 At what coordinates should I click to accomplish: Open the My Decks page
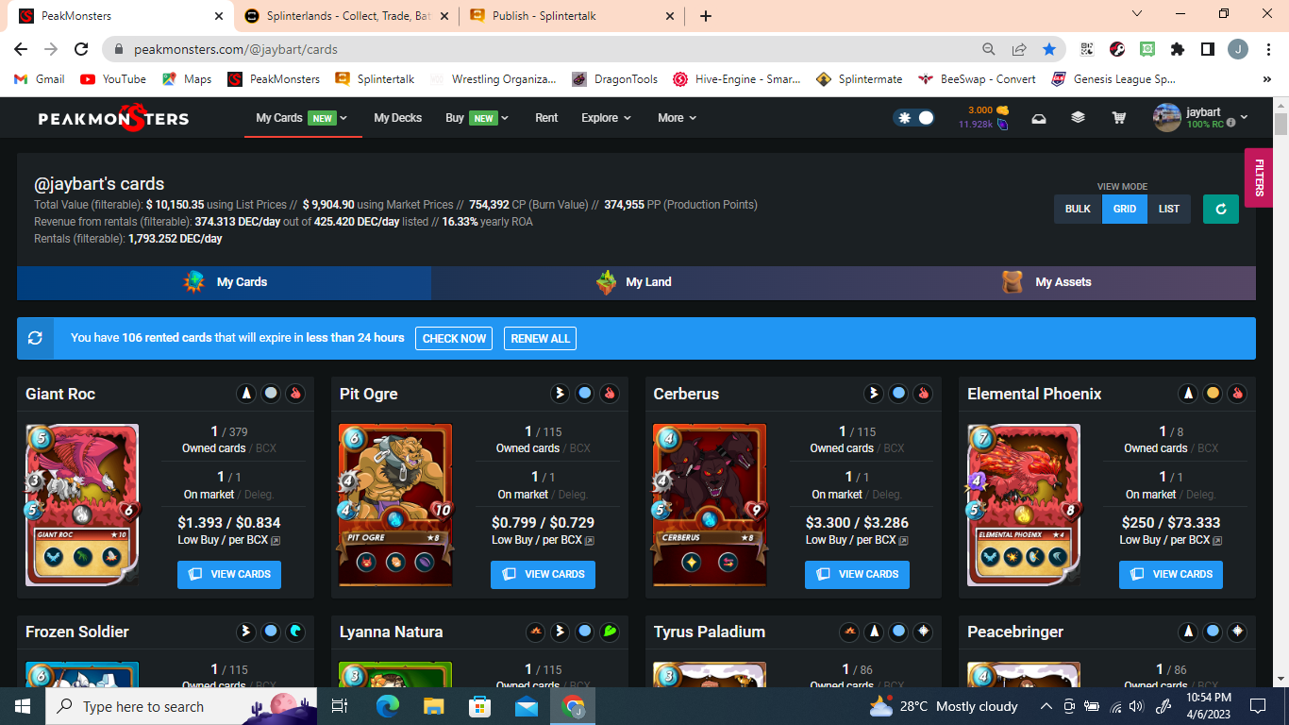click(x=398, y=118)
